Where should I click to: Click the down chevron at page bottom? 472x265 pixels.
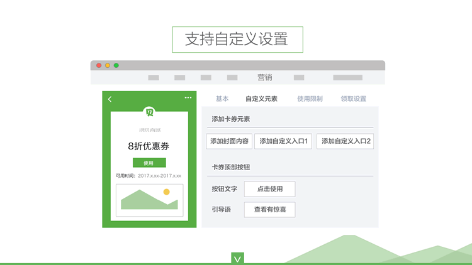[x=237, y=259]
